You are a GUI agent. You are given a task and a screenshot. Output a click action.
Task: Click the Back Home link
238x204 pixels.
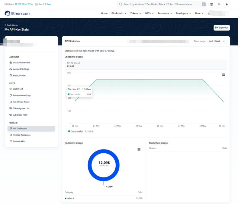click(x=11, y=25)
